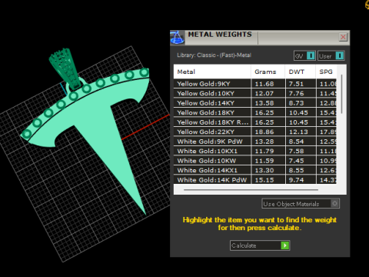Click the 12.07 grams value

264,93
